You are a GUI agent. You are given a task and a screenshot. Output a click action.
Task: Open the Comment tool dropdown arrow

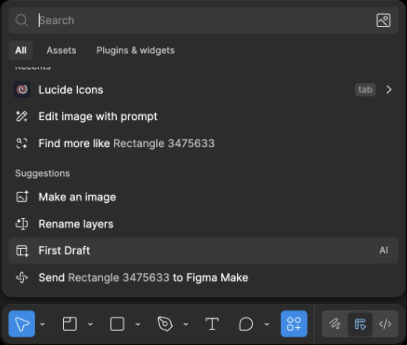point(267,324)
